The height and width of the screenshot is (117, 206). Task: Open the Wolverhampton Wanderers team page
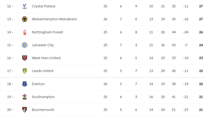[x=54, y=19]
